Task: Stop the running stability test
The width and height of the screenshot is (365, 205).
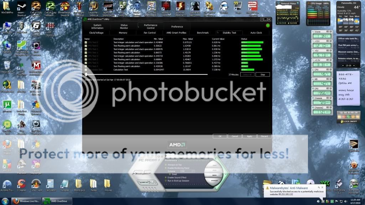Action: [x=263, y=75]
